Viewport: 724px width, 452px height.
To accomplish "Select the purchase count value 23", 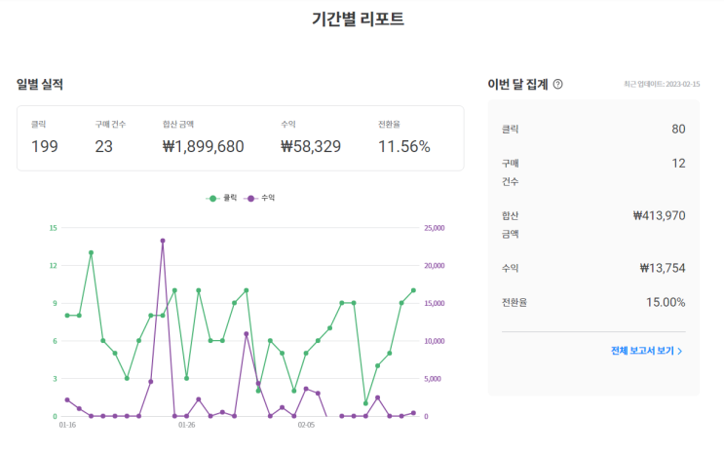I will (x=104, y=146).
